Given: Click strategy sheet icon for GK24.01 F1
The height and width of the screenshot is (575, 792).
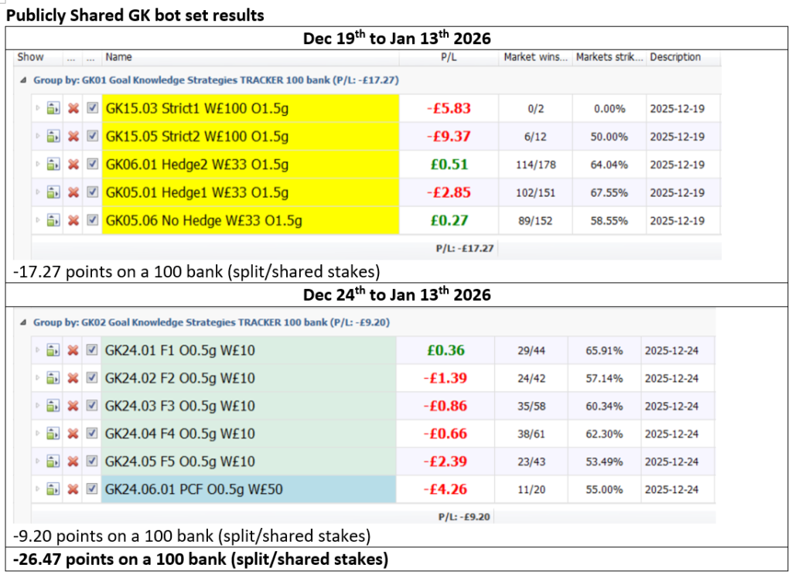Looking at the screenshot, I should click(53, 351).
